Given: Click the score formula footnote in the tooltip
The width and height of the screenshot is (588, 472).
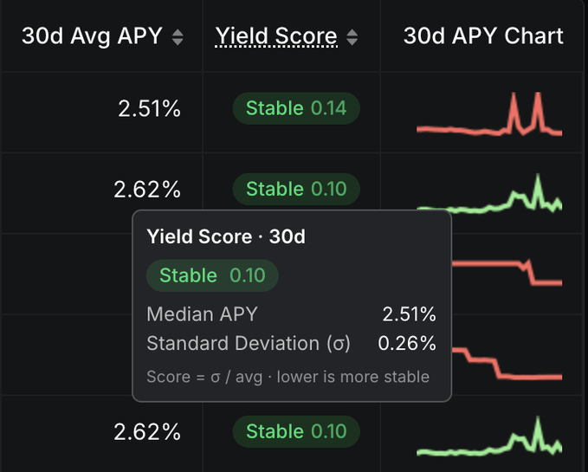Looking at the screenshot, I should point(288,377).
